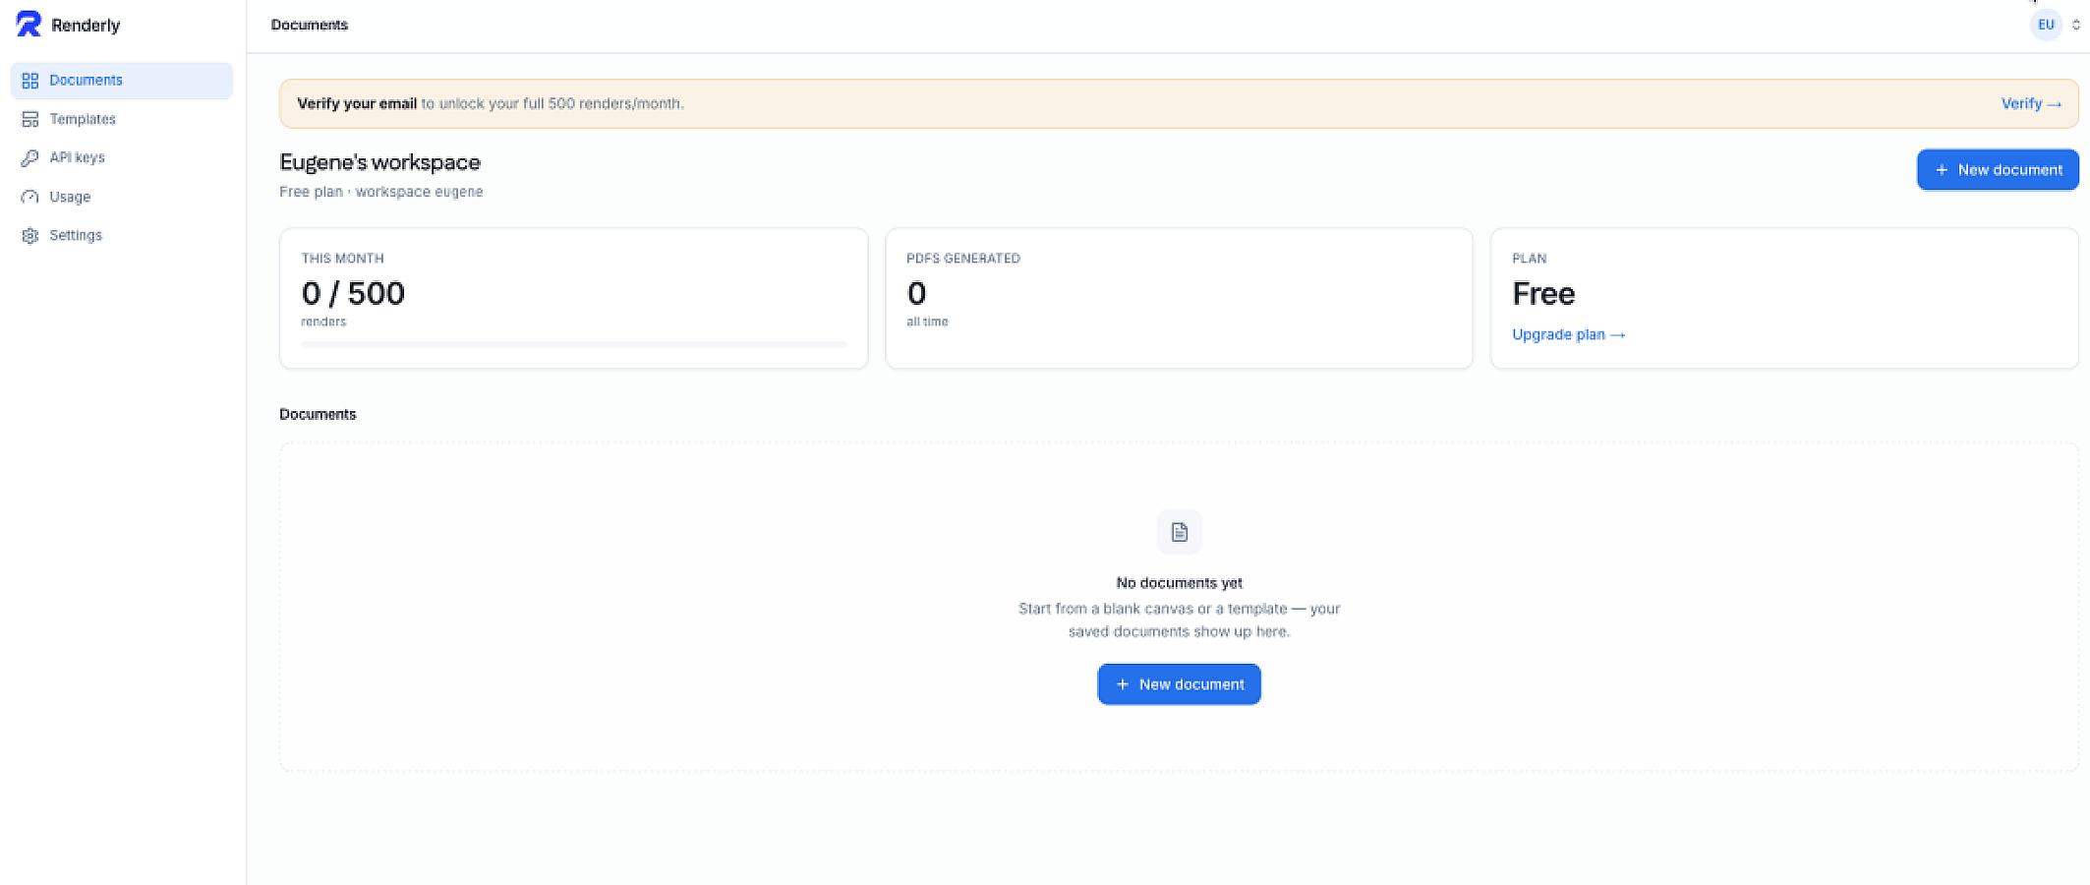
Task: Open the Templates sidebar menu item
Action: click(x=122, y=119)
